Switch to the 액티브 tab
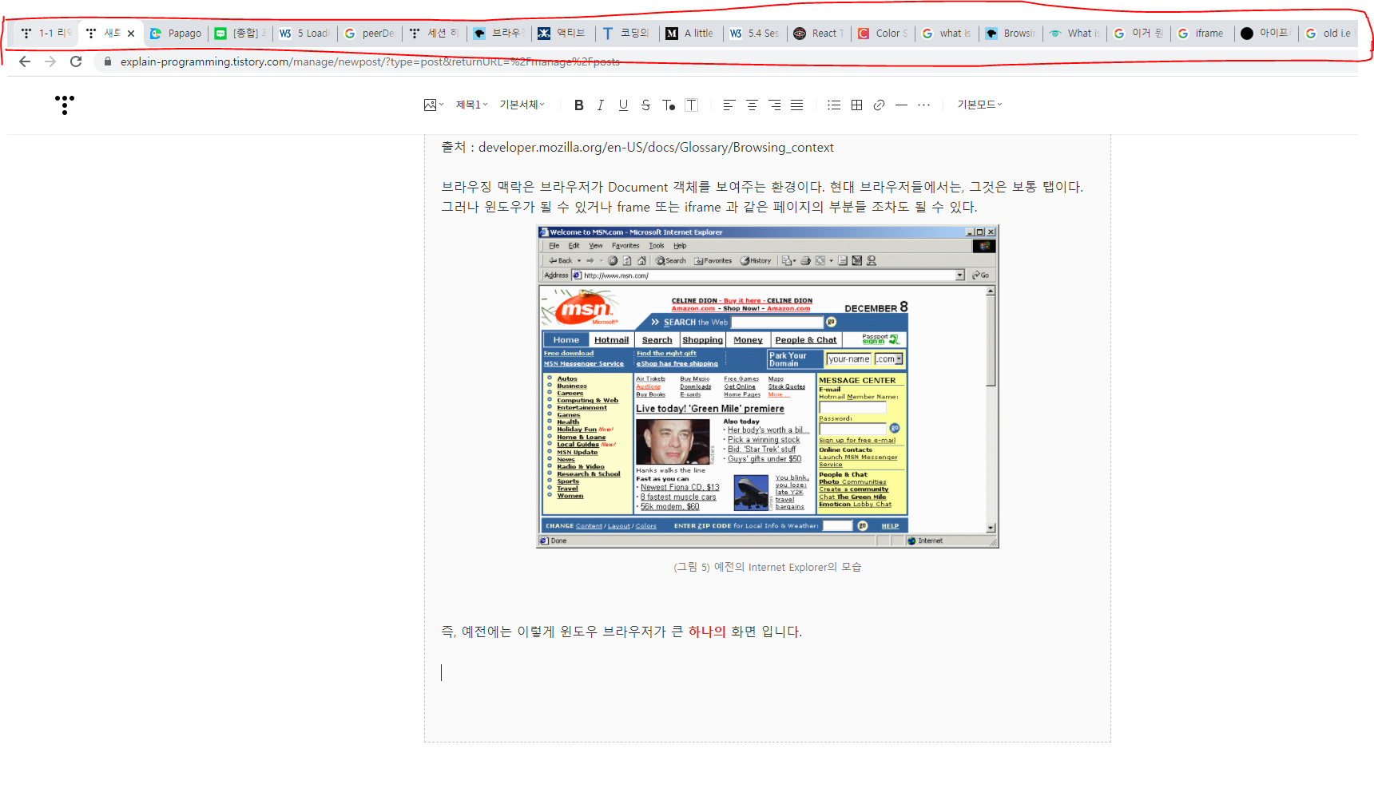 [564, 33]
